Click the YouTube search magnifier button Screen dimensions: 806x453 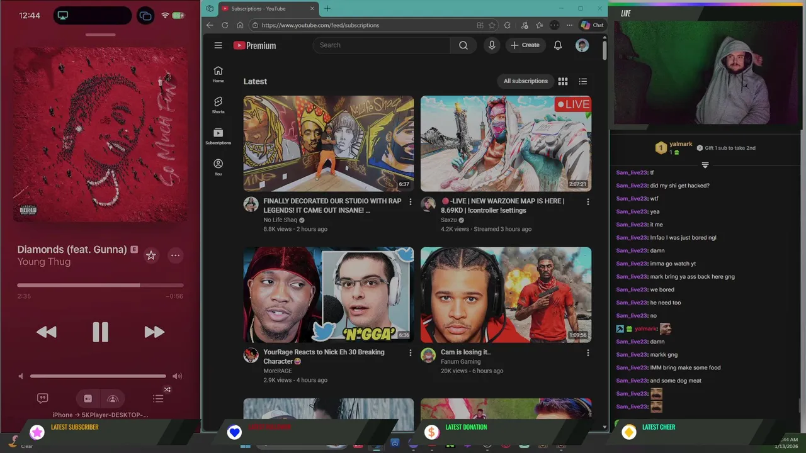pyautogui.click(x=463, y=45)
